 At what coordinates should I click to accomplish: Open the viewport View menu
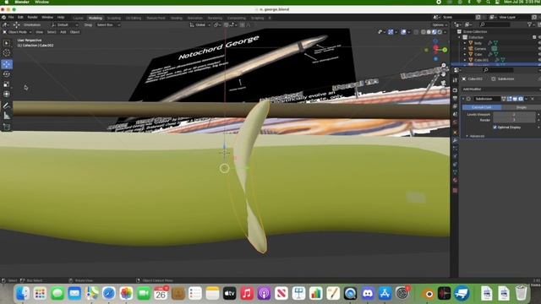tap(40, 32)
